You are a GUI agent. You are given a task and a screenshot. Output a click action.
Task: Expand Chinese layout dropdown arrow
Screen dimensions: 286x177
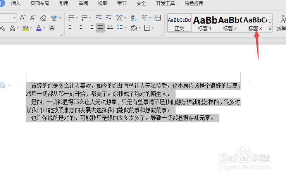tap(125, 18)
